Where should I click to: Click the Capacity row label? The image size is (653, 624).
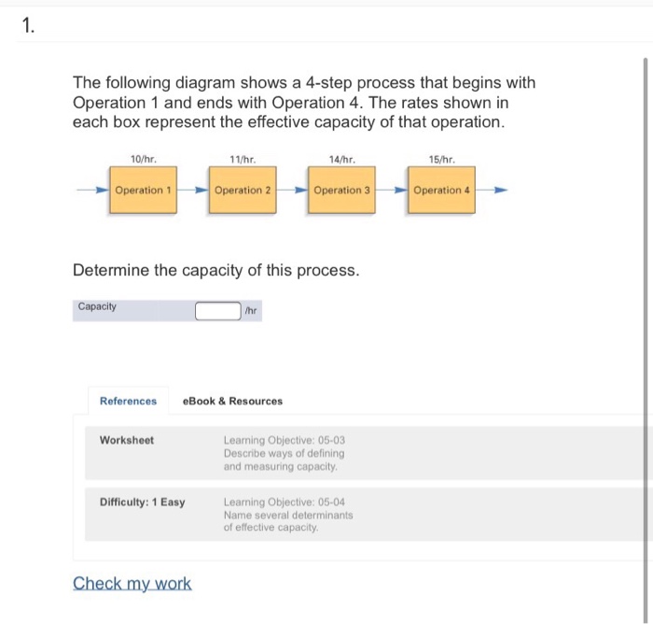(97, 306)
